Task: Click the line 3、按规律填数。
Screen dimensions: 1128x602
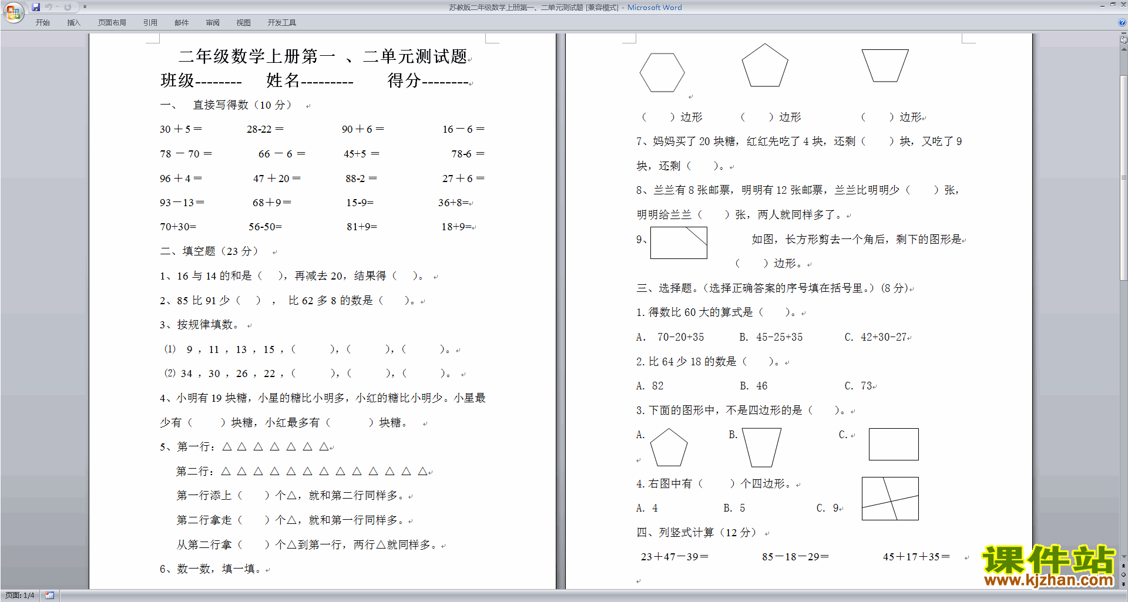Action: 200,325
